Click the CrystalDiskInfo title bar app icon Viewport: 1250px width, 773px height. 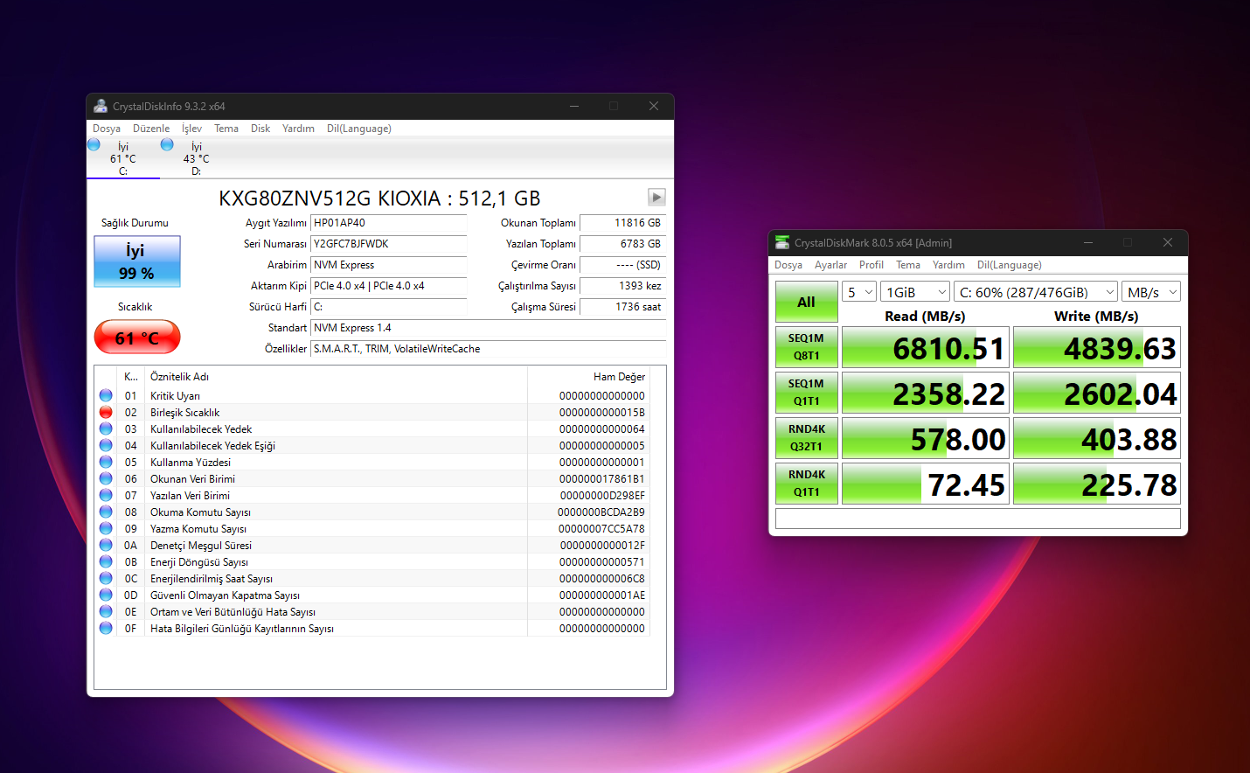click(x=101, y=106)
